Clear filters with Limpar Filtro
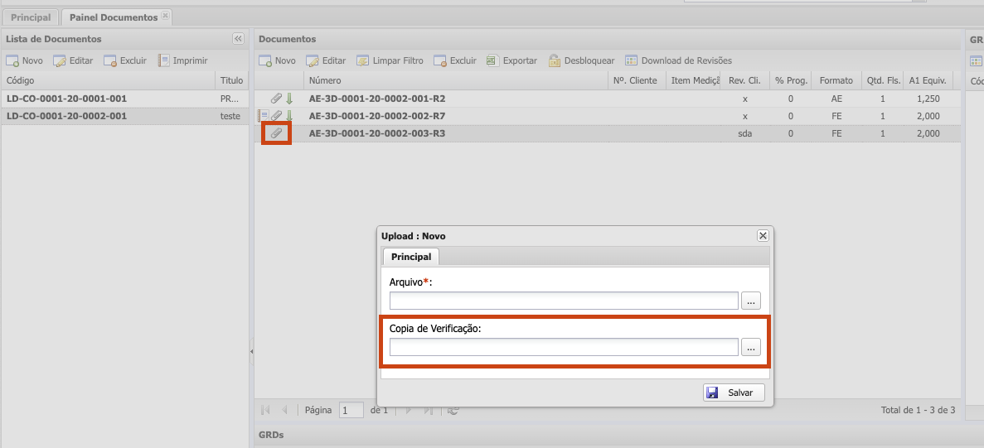This screenshot has height=448, width=984. (x=390, y=60)
